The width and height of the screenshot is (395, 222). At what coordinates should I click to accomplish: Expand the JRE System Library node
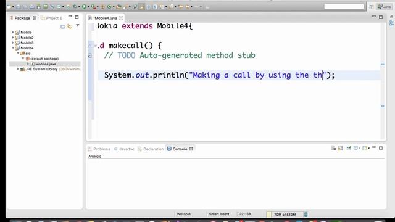coord(18,69)
